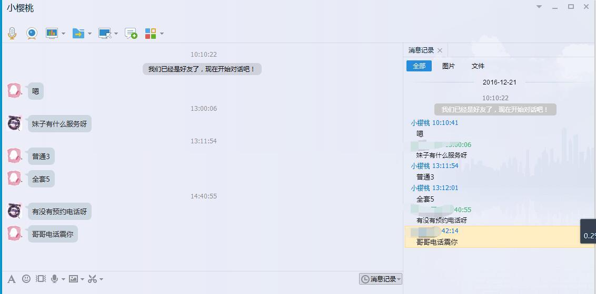Select the highlighted 哥哥电话震你 history entry
The image size is (596, 294).
click(x=500, y=237)
